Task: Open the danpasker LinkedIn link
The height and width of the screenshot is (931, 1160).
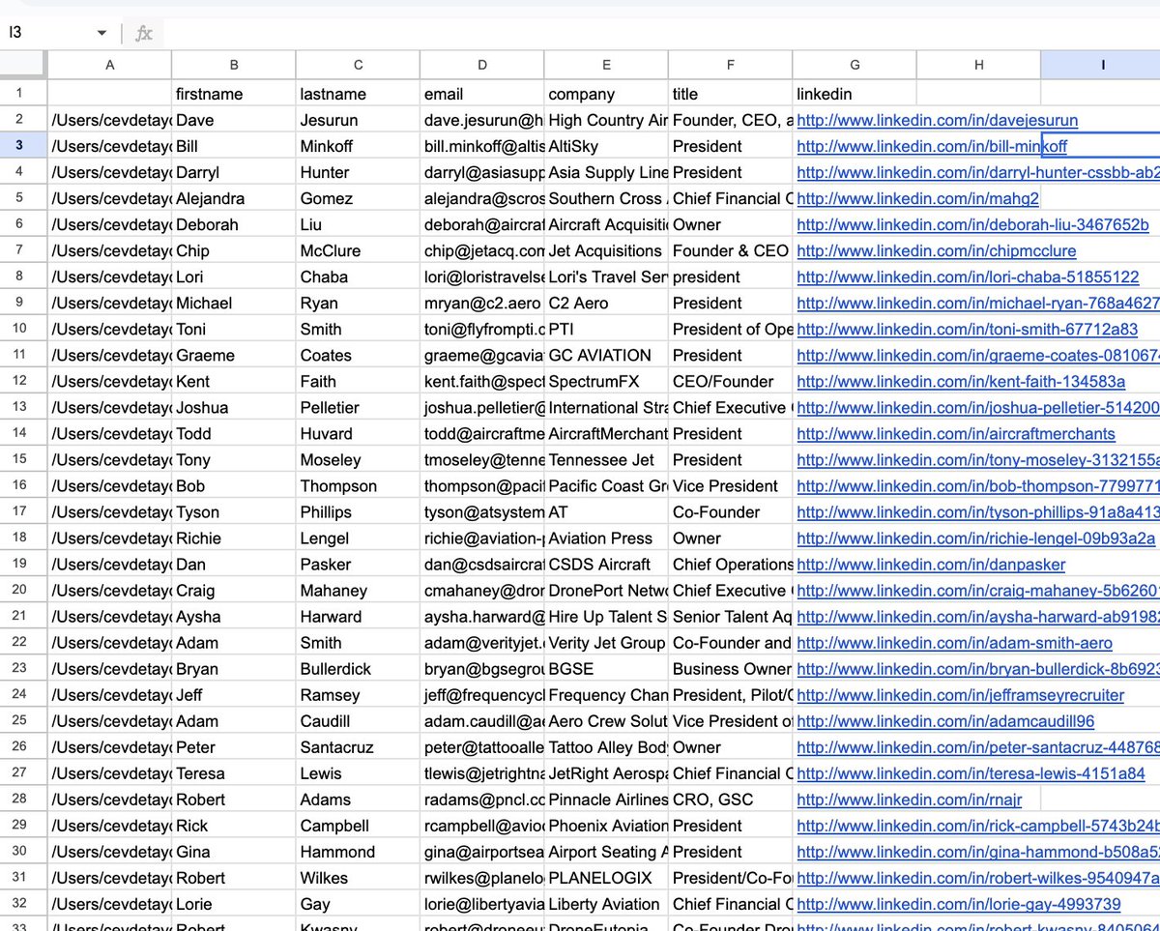Action: [931, 565]
